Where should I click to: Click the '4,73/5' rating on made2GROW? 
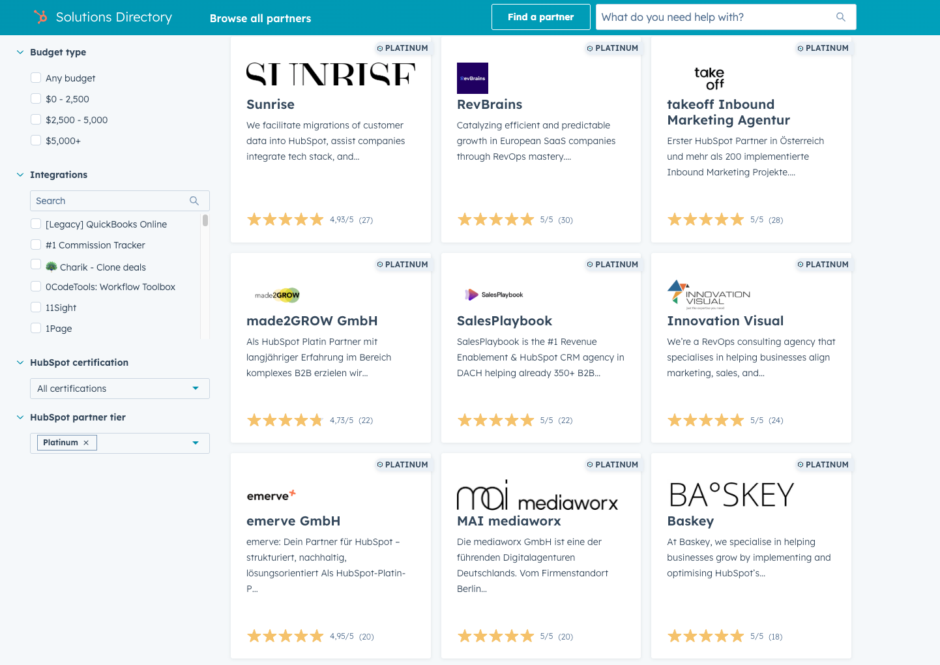tap(342, 421)
